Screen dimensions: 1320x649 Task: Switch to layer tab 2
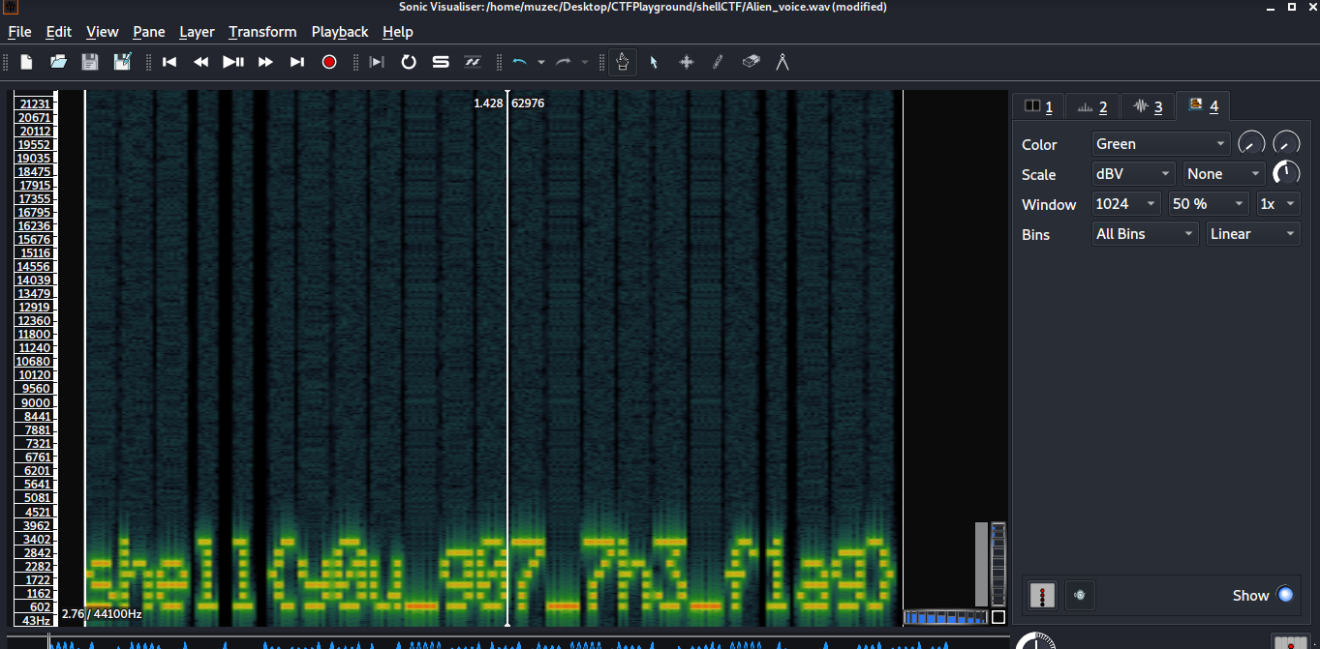1092,106
